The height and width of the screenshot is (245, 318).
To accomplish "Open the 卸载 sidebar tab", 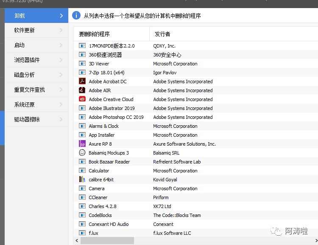I will coord(36,15).
